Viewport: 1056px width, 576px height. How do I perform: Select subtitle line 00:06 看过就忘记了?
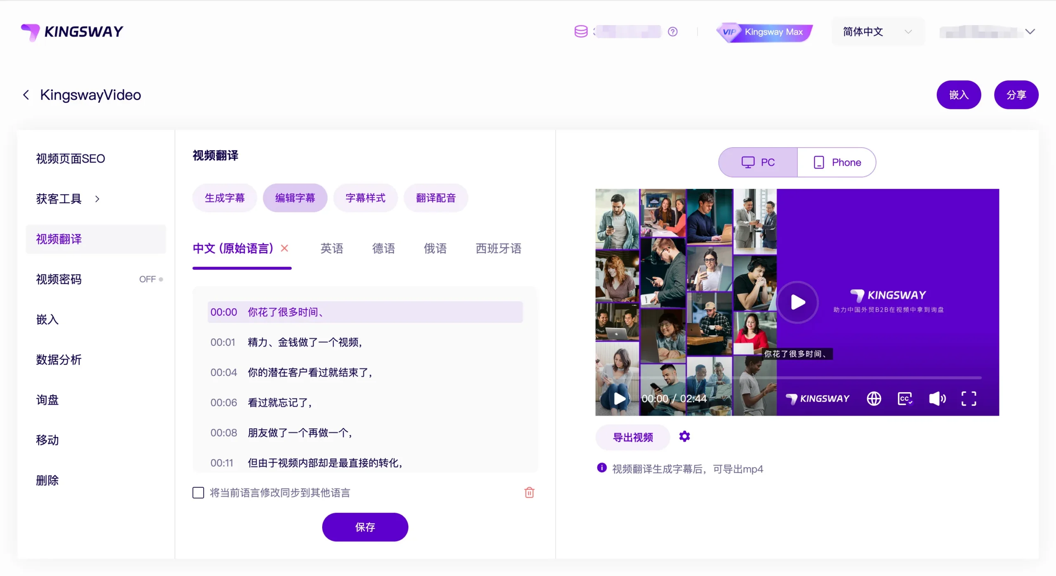click(x=365, y=402)
